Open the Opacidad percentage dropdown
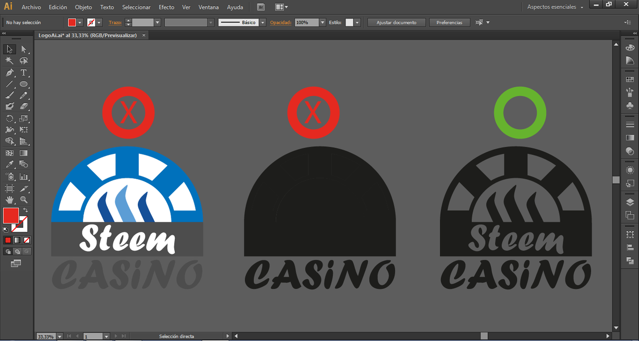This screenshot has width=639, height=341. pyautogui.click(x=322, y=22)
